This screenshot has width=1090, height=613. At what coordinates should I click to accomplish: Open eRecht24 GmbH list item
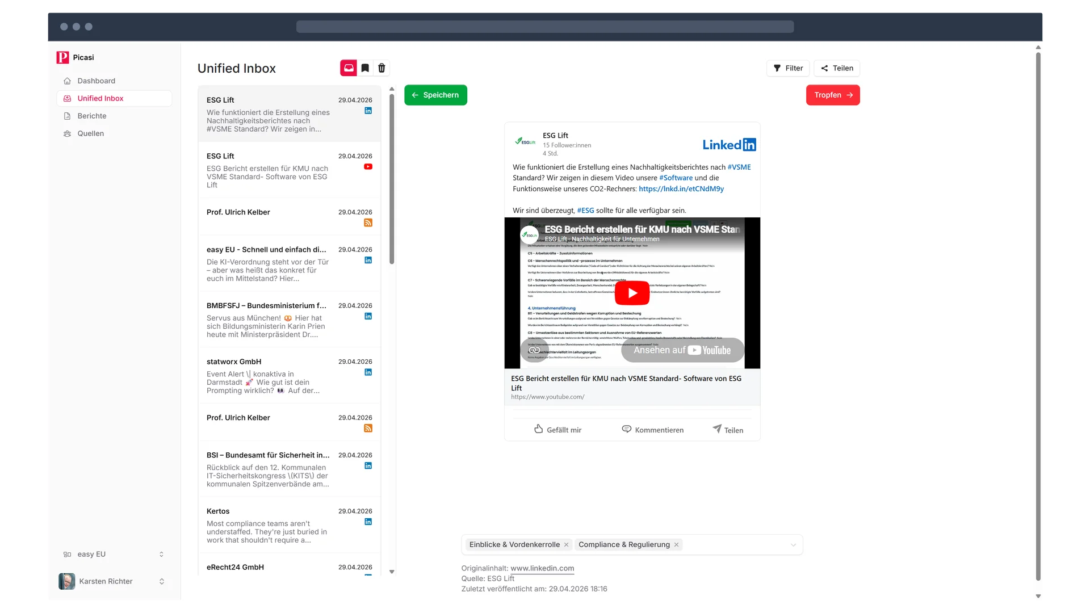289,565
